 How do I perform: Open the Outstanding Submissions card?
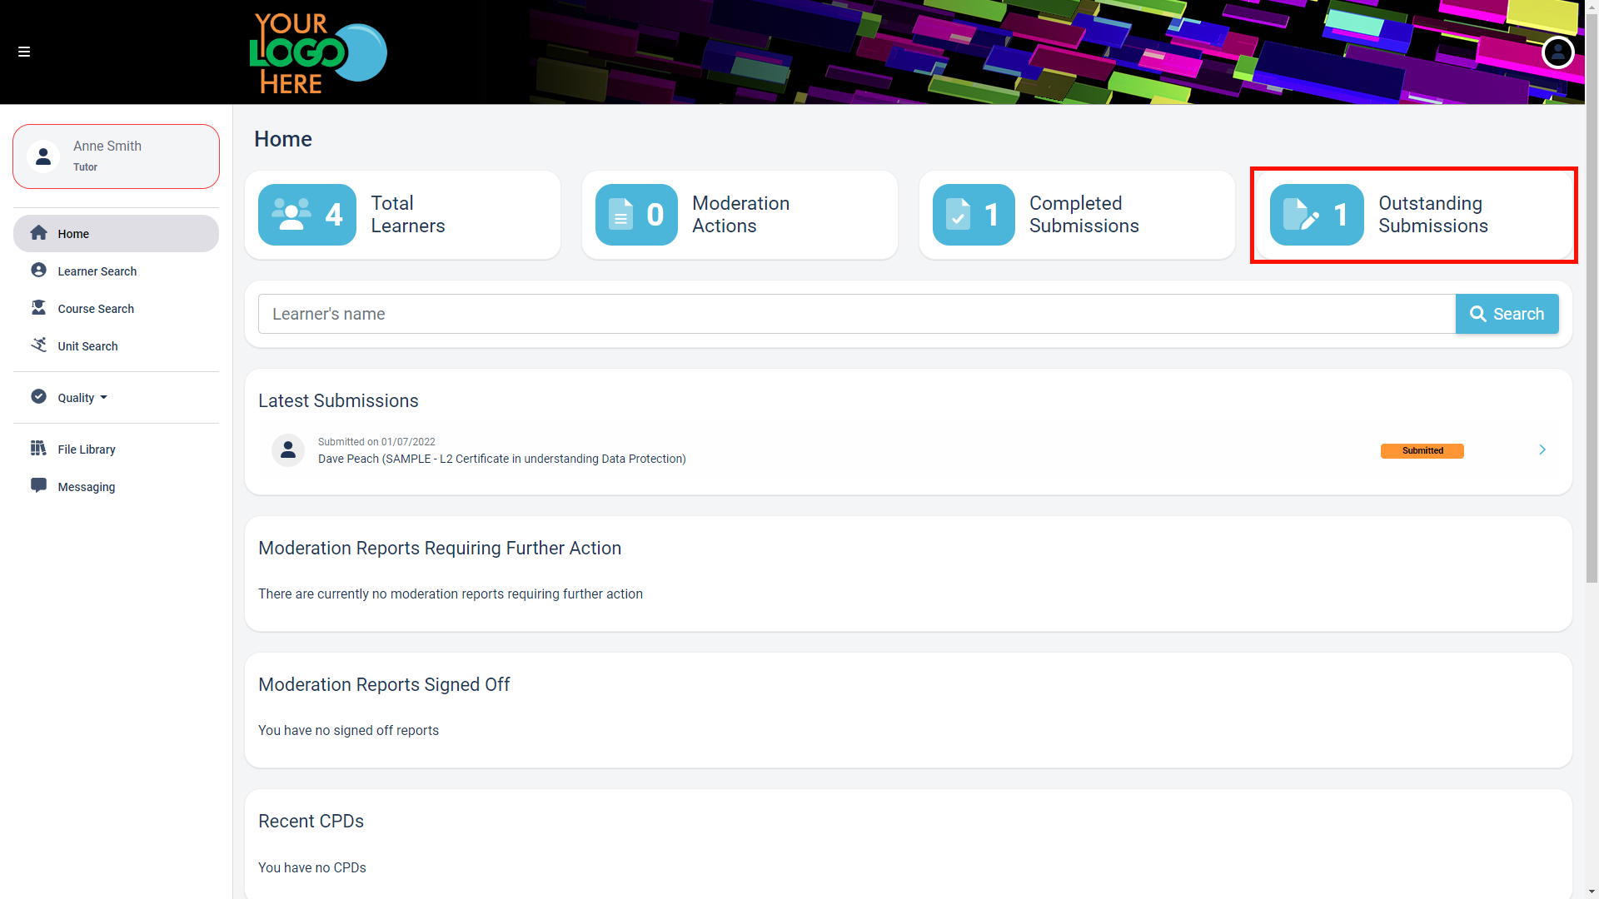pos(1414,215)
